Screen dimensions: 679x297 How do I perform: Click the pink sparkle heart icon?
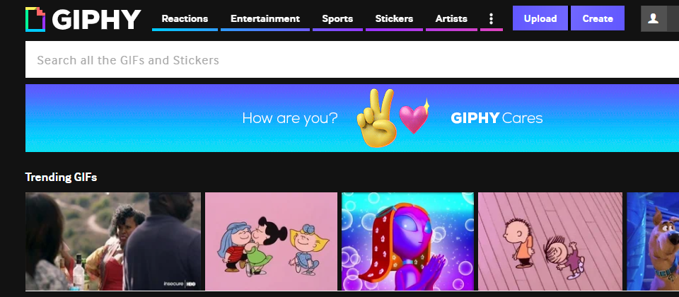[414, 116]
